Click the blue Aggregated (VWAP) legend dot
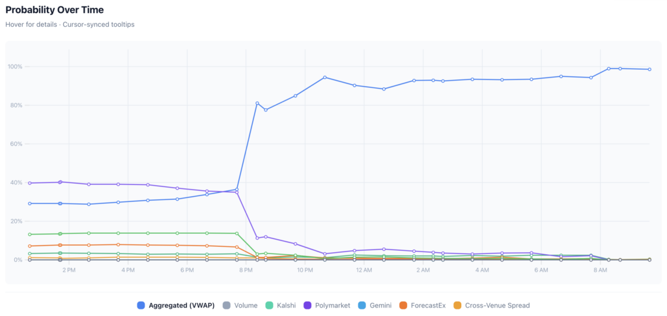The width and height of the screenshot is (667, 316). (x=141, y=305)
